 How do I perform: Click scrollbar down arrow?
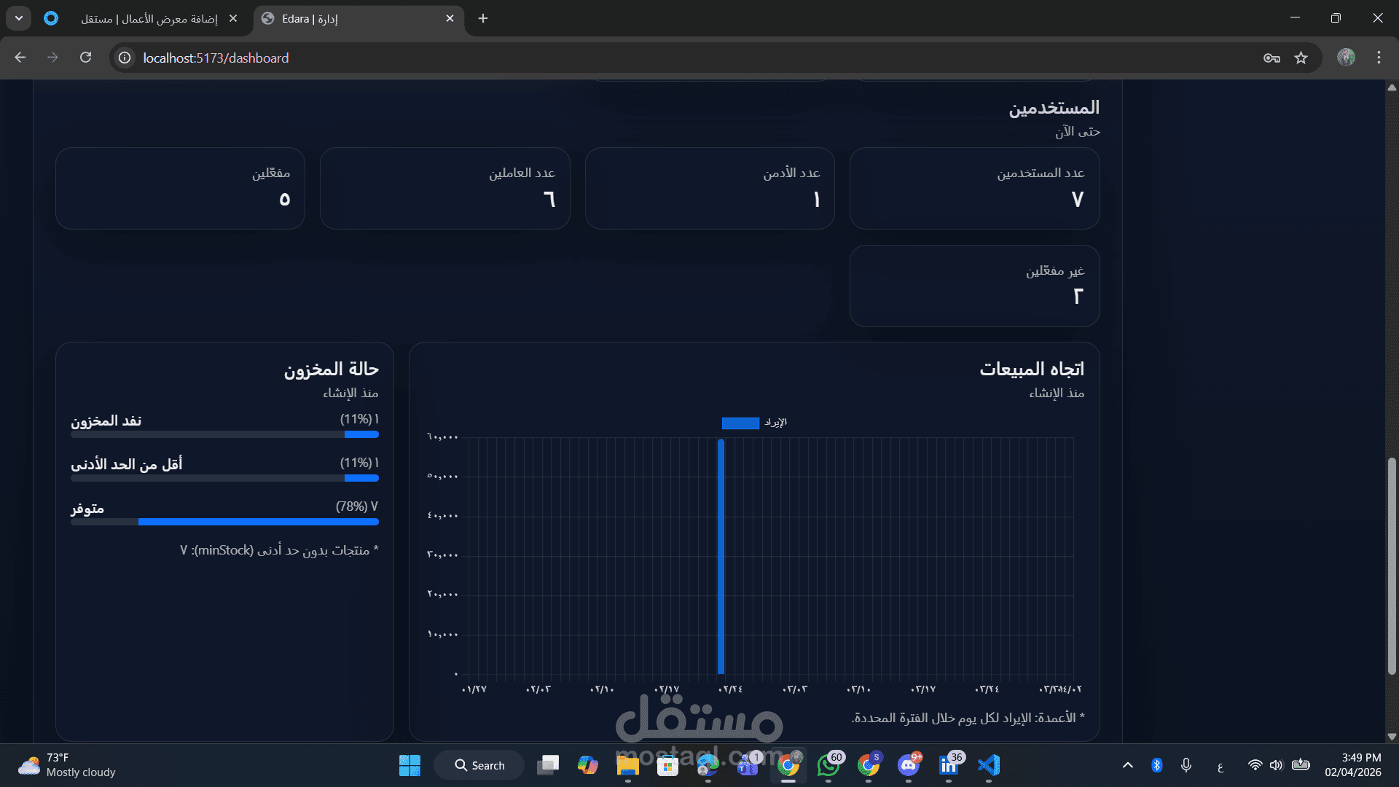point(1392,737)
